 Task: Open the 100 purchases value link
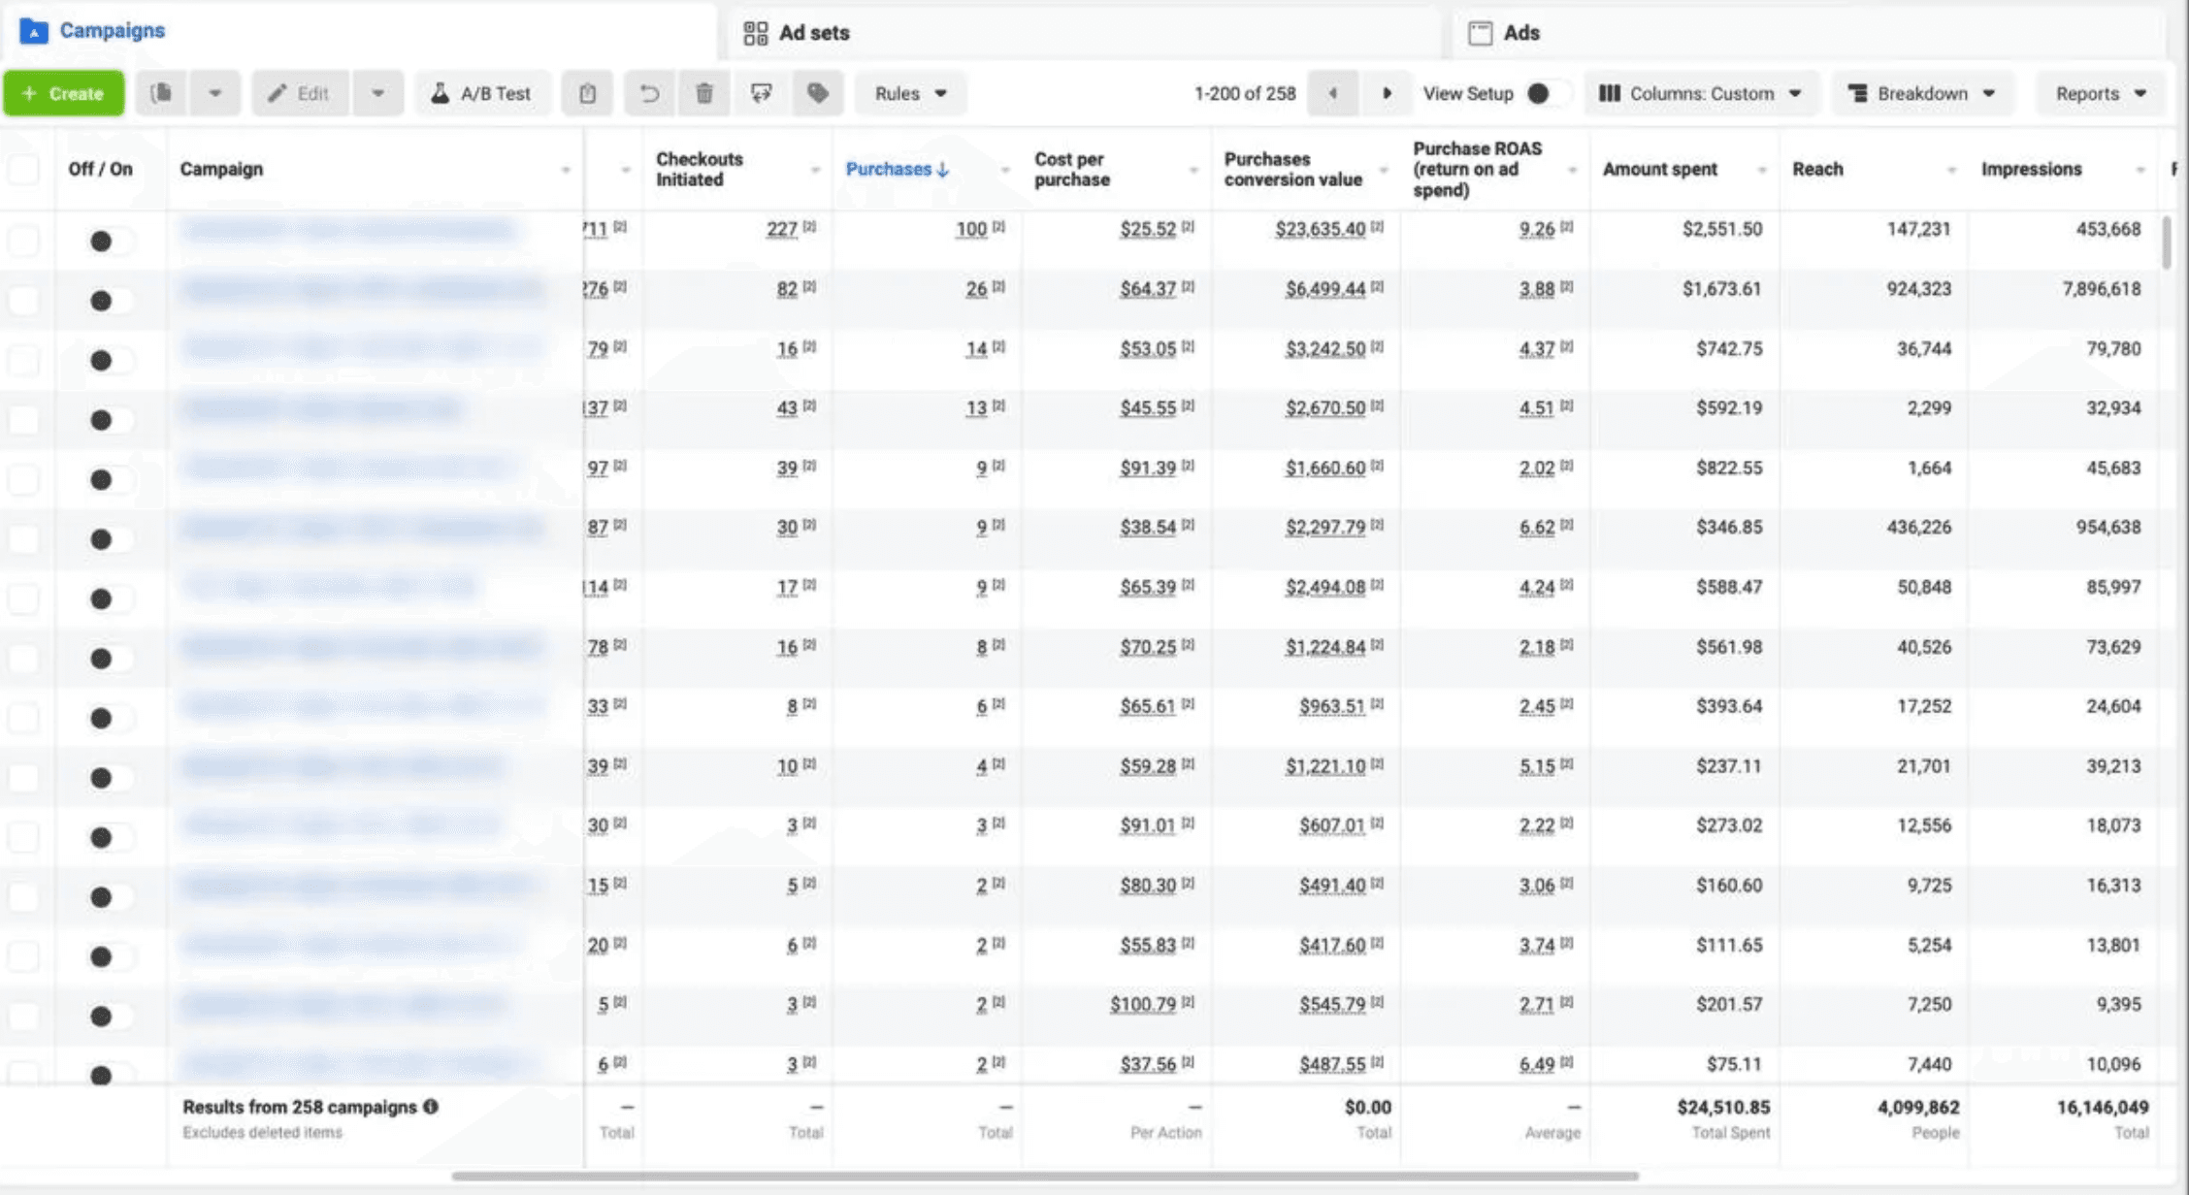point(971,229)
